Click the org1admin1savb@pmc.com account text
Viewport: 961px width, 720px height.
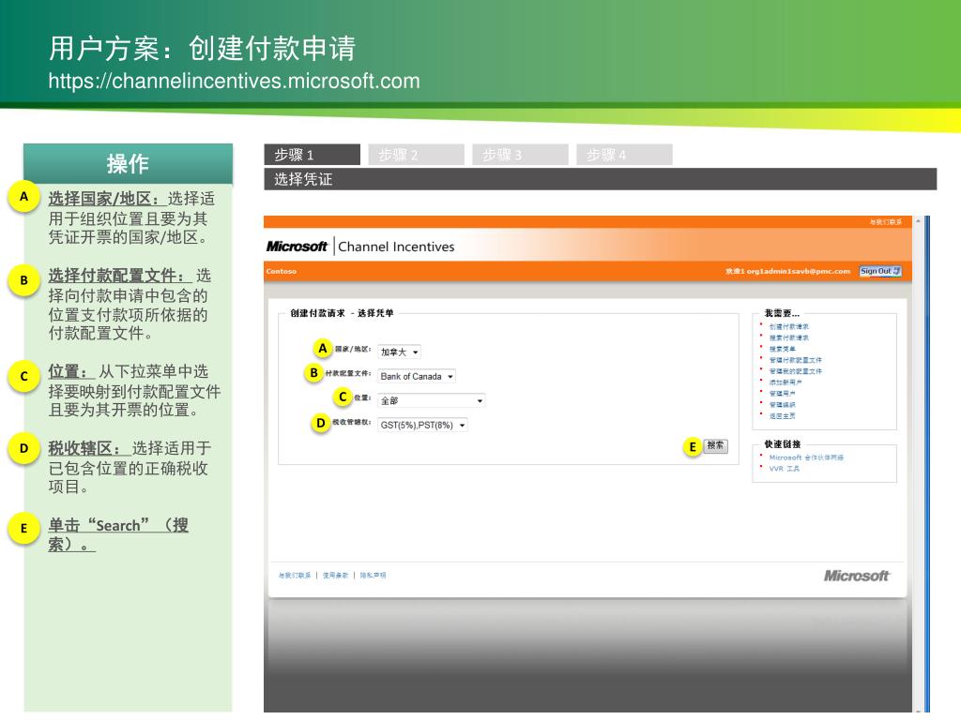click(798, 271)
